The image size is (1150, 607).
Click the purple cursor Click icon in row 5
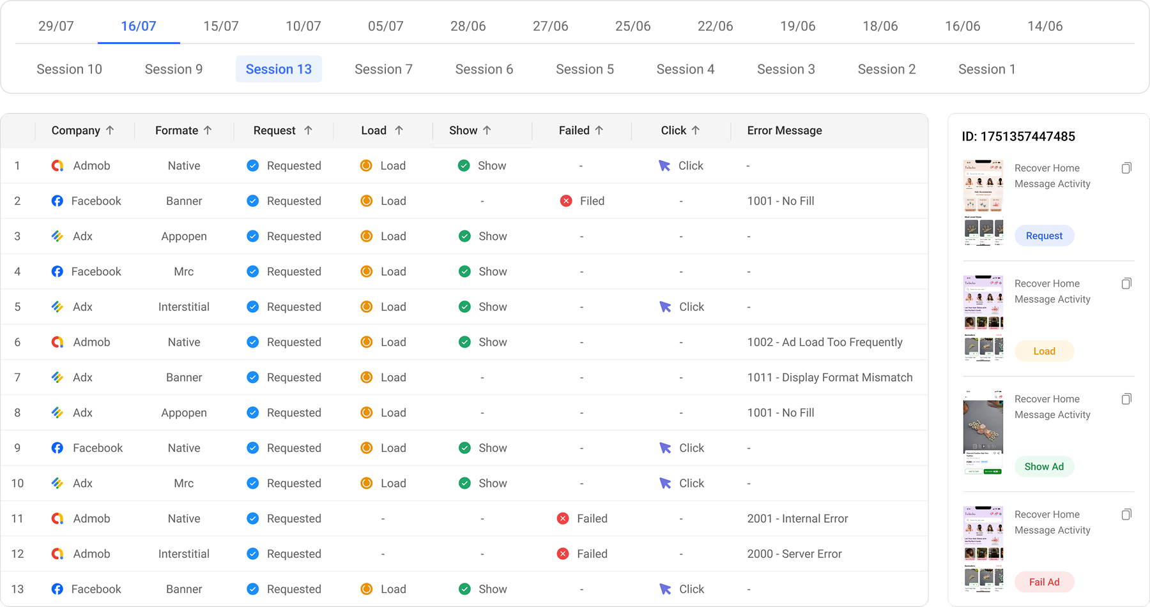click(665, 307)
